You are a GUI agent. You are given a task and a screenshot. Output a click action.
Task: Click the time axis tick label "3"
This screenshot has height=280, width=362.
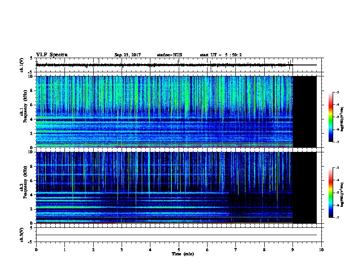(122, 250)
